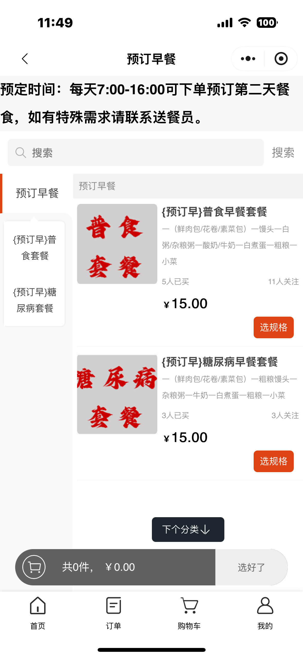Open the mini program three-dots menu
Image resolution: width=303 pixels, height=658 pixels.
(248, 59)
